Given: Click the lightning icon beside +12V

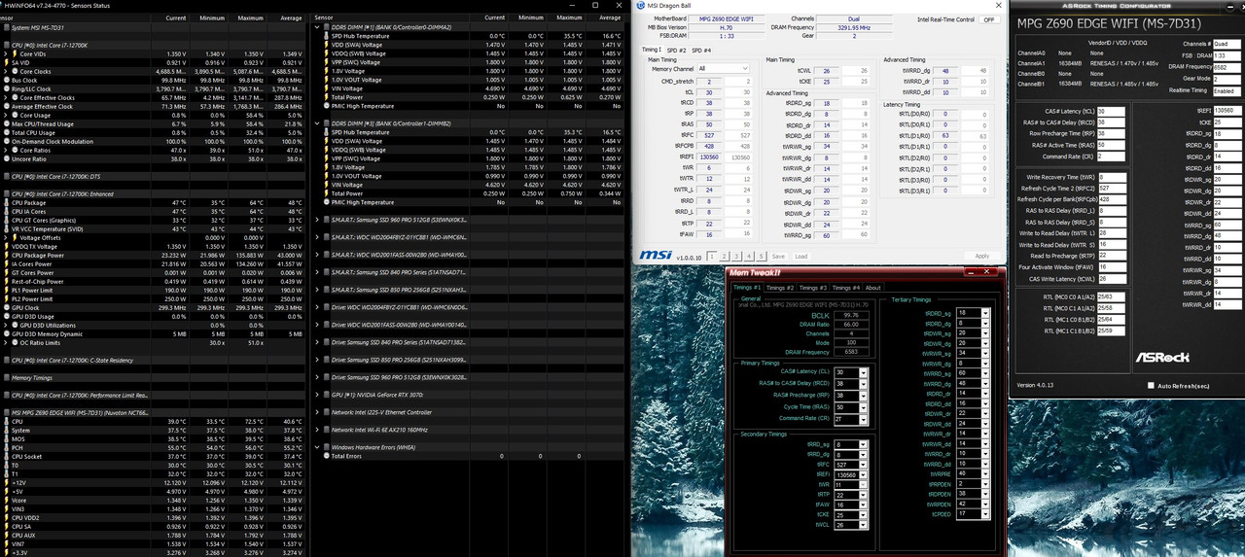Looking at the screenshot, I should pos(8,482).
